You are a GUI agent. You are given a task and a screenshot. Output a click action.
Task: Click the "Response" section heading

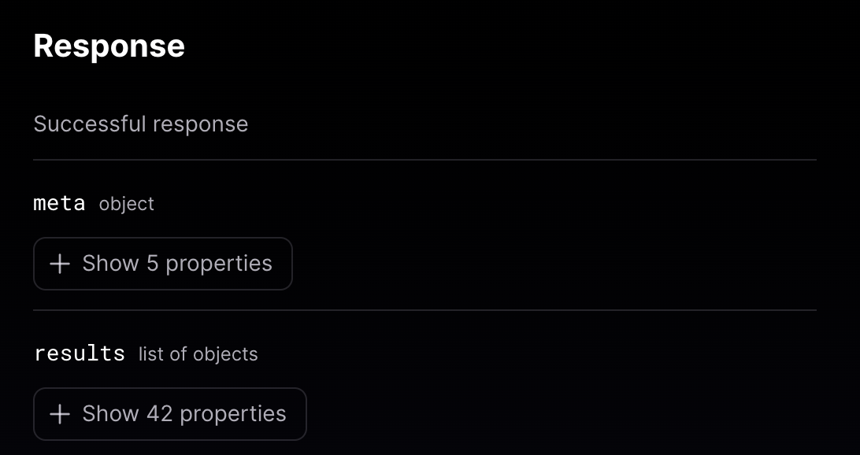coord(109,46)
